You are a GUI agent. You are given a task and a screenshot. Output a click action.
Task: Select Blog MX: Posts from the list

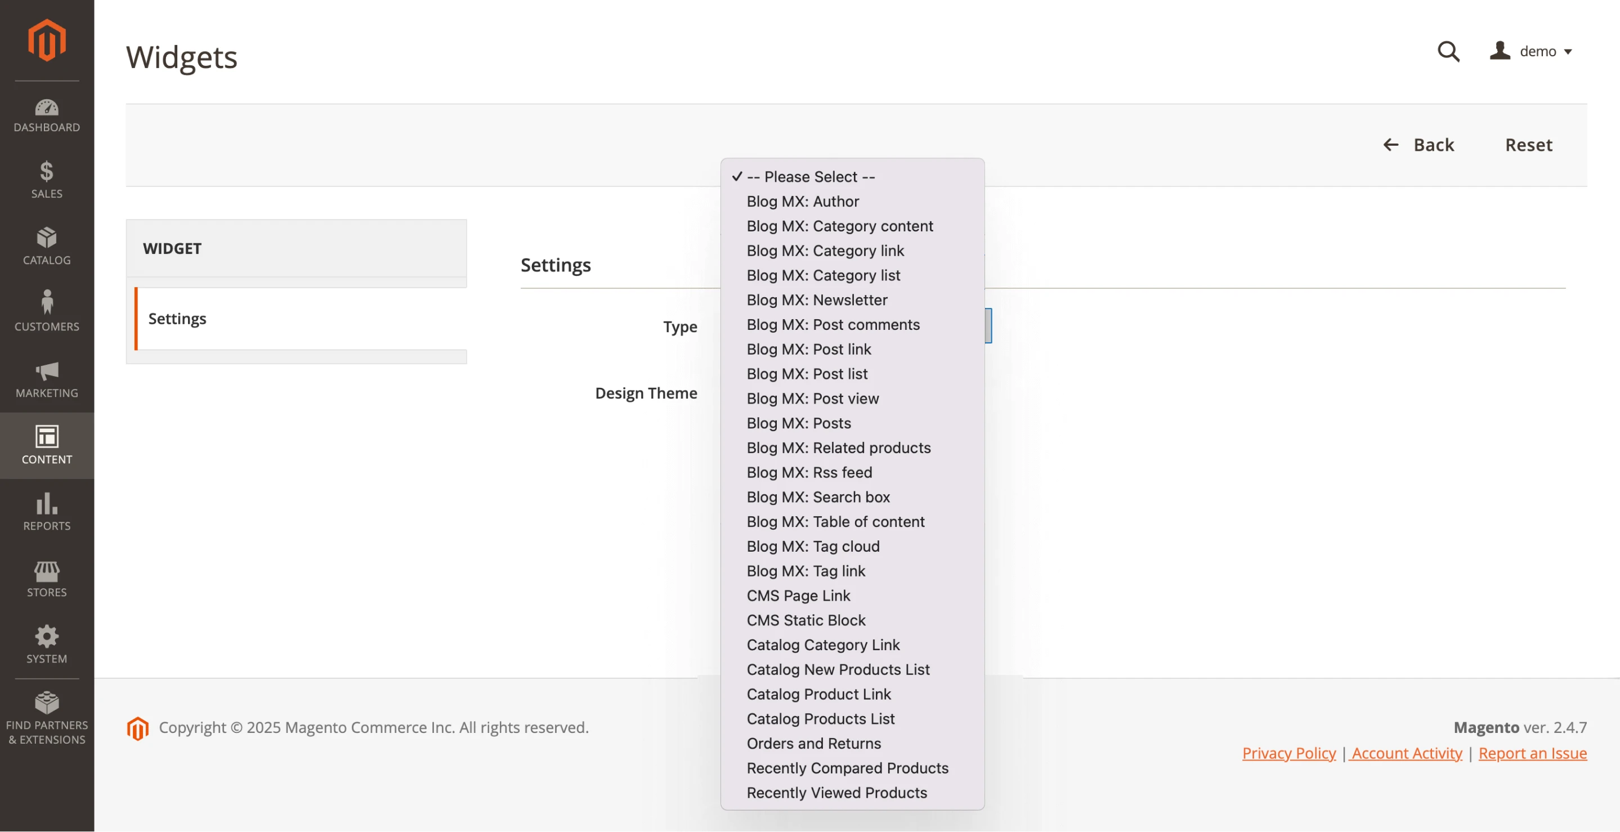[798, 423]
